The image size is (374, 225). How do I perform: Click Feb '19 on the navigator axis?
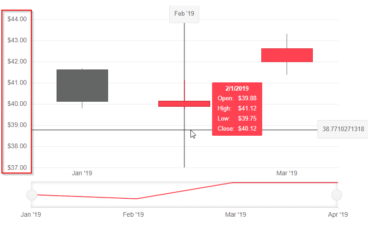pos(133,214)
